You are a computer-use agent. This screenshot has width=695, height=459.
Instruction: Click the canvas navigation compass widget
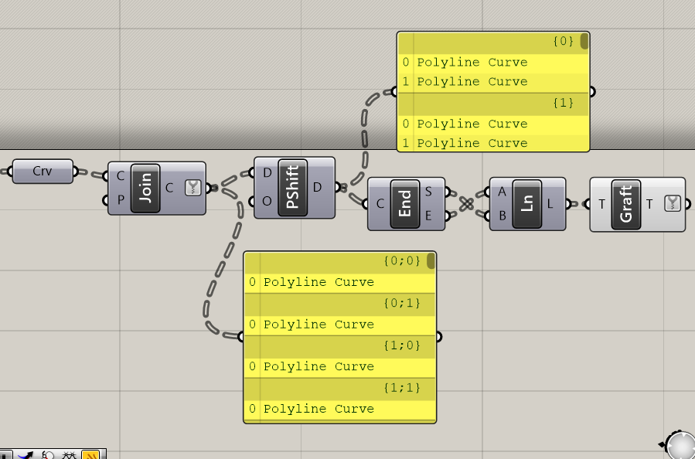pos(680,446)
